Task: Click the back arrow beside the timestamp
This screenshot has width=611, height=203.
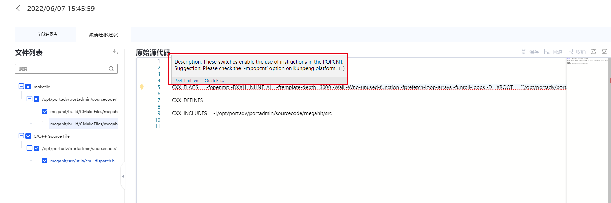Action: click(x=18, y=8)
